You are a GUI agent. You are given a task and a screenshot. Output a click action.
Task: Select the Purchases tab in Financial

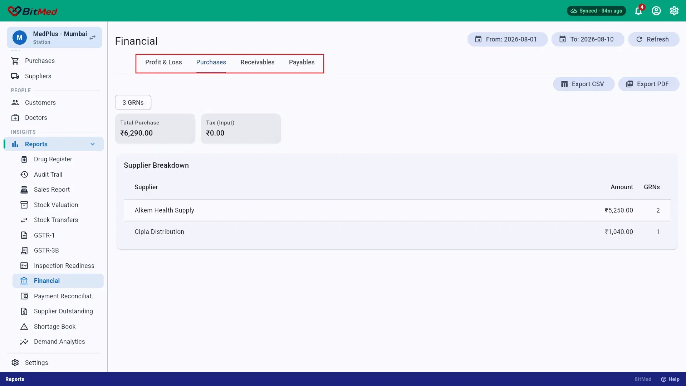[211, 62]
